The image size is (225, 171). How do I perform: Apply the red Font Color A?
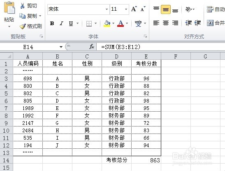tap(121, 23)
